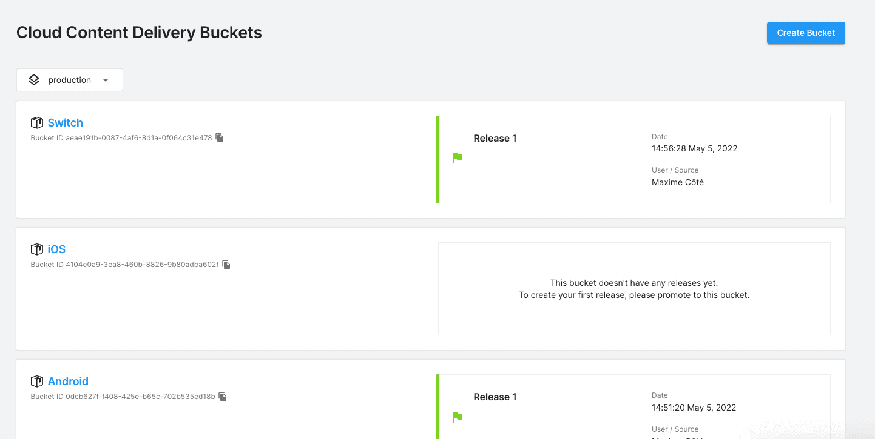Open the production environment dropdown

pyautogui.click(x=70, y=80)
